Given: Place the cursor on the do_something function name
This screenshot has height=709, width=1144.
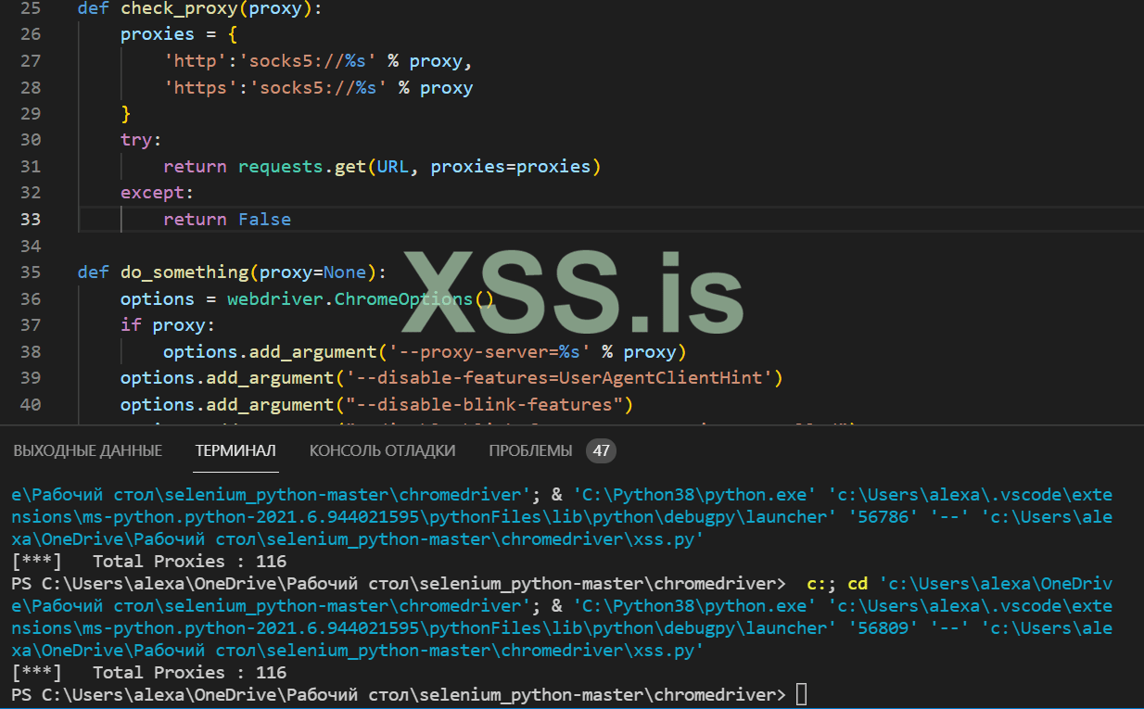Looking at the screenshot, I should point(184,272).
